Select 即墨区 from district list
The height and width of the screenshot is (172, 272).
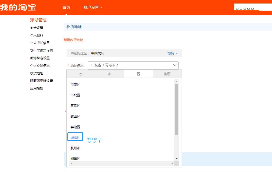pos(75,159)
